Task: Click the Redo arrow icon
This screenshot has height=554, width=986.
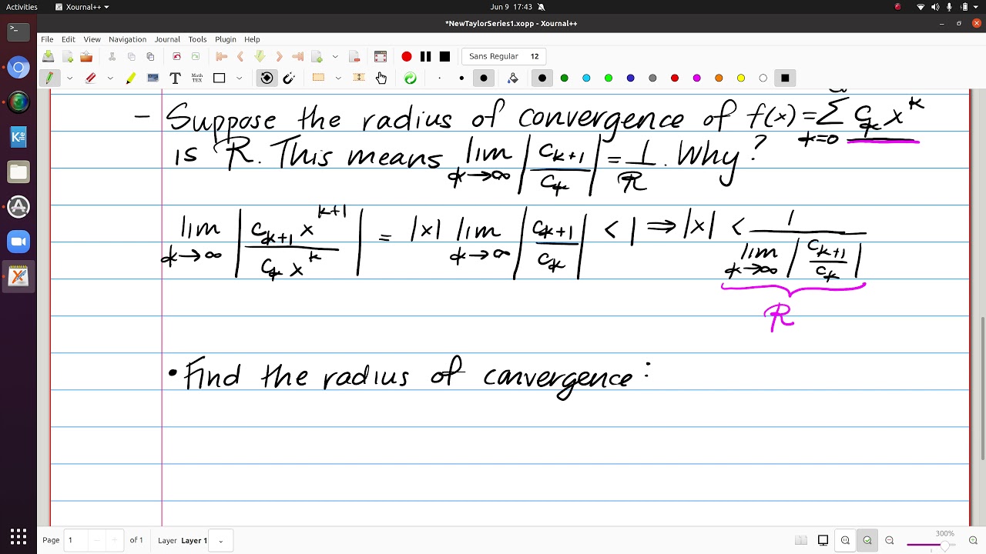Action: [196, 56]
